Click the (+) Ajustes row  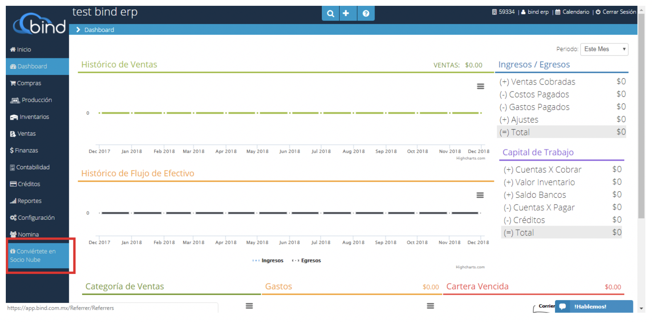[x=562, y=120]
